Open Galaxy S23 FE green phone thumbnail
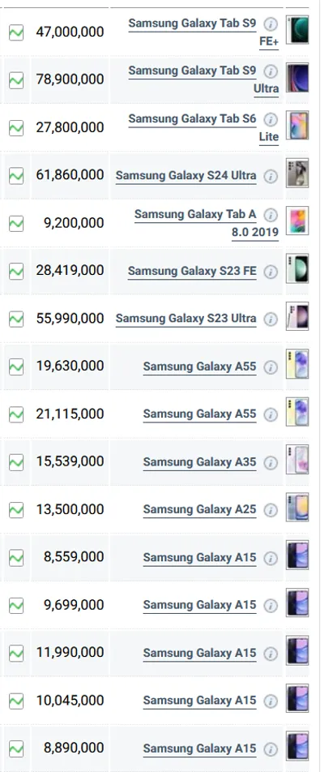 297,269
